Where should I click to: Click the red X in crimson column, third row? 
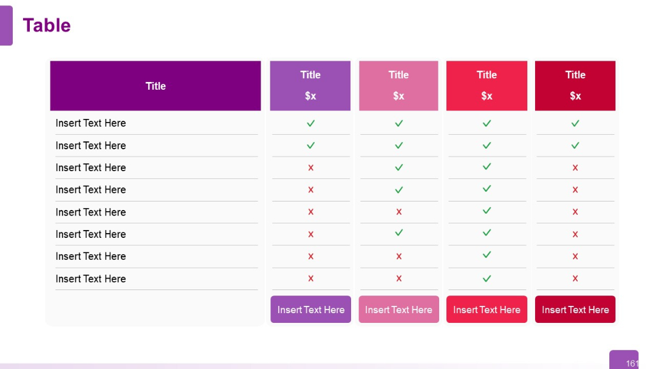(x=575, y=168)
